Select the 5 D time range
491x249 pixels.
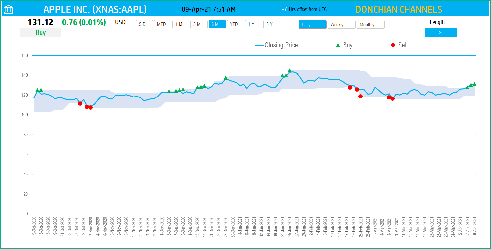[145, 24]
